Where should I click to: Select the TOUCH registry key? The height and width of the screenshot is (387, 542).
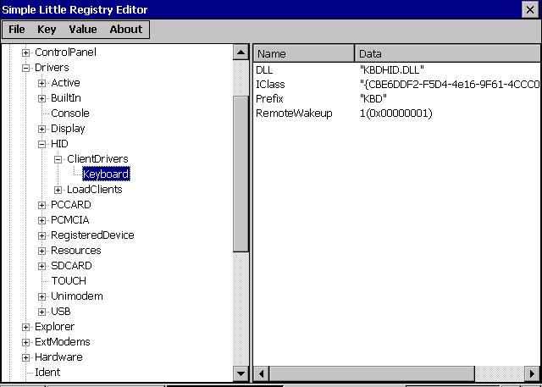pyautogui.click(x=68, y=281)
